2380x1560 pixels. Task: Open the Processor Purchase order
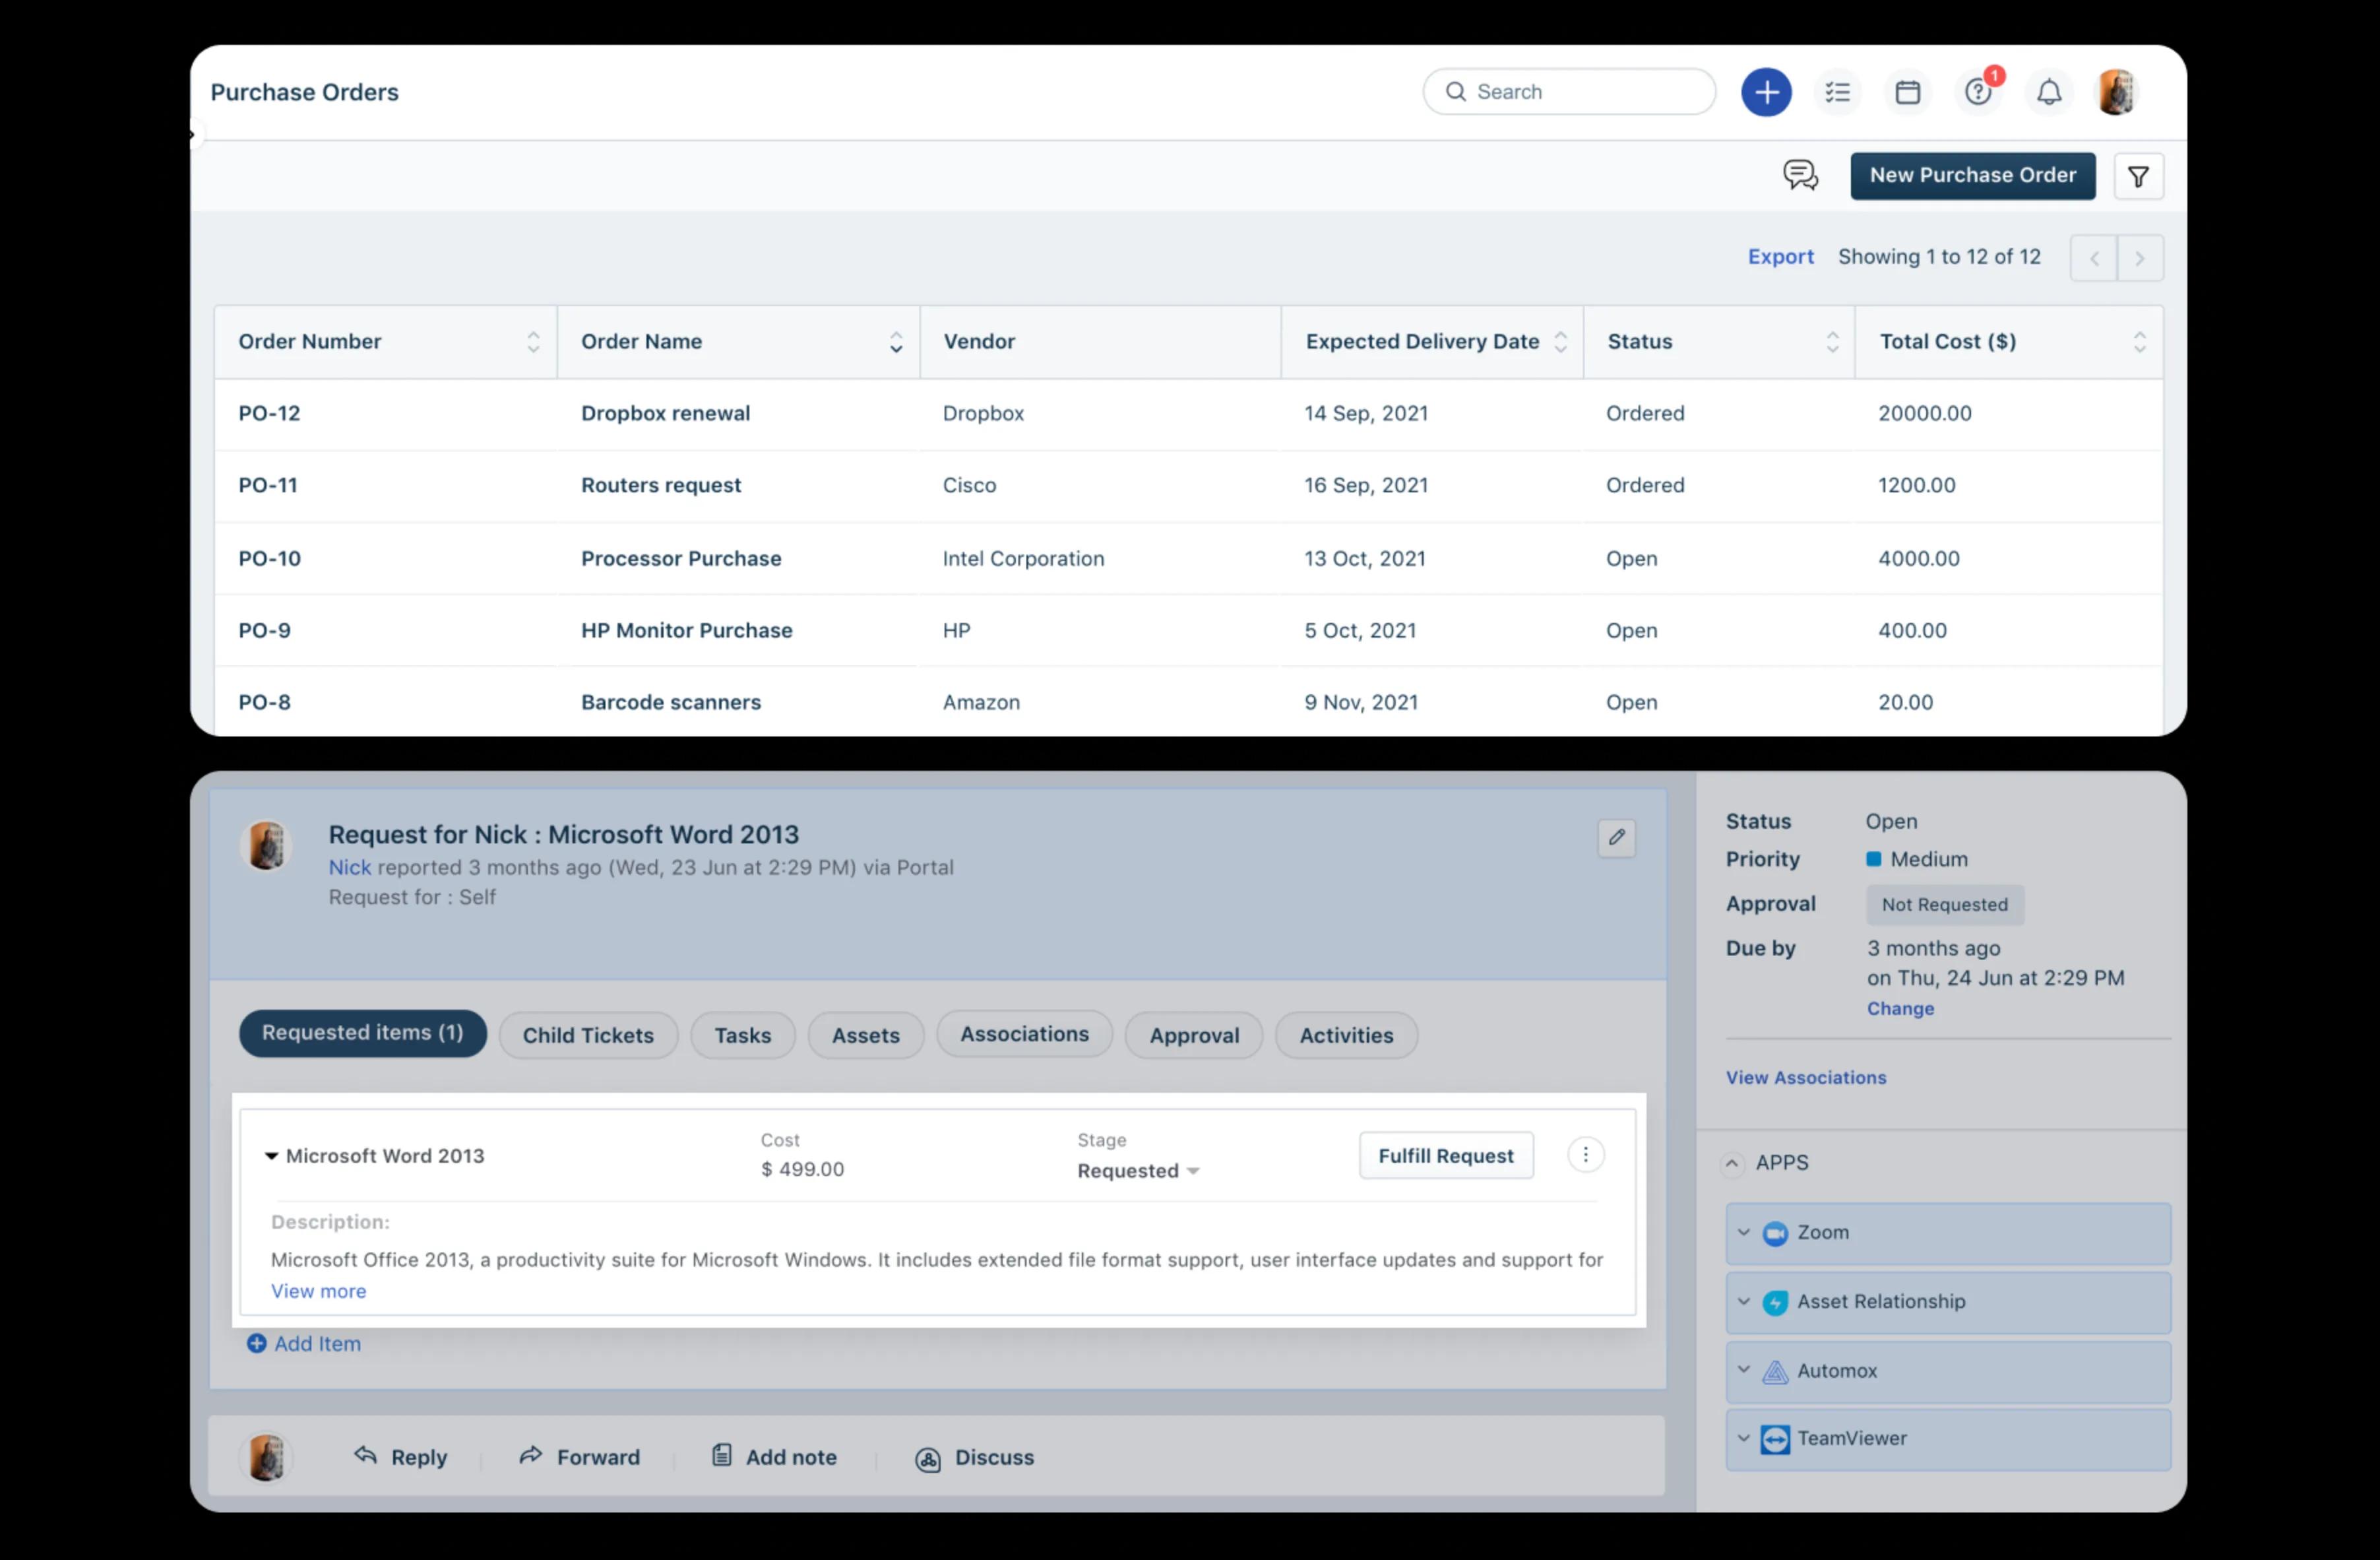point(681,558)
